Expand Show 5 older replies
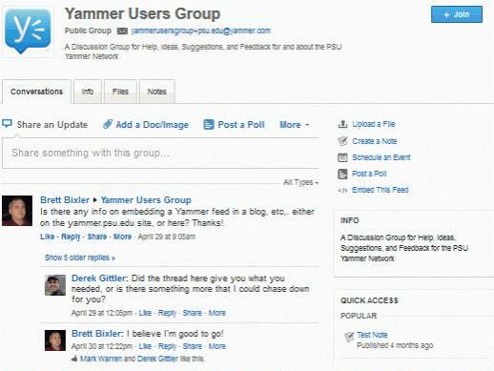The image size is (494, 371). point(80,258)
